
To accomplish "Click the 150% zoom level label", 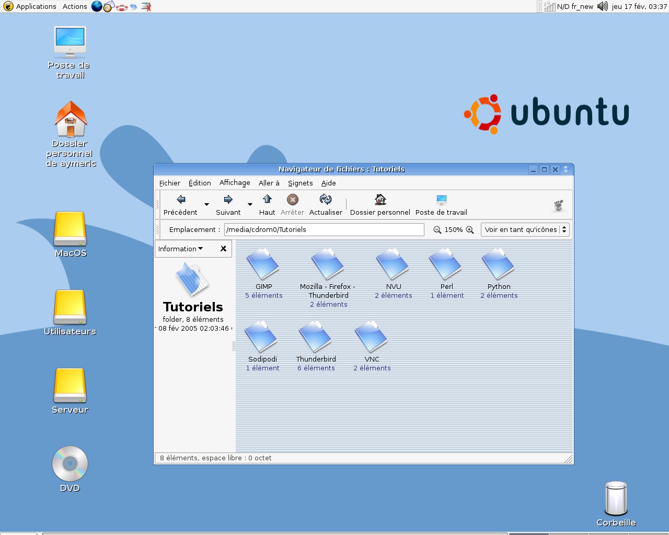I will (x=454, y=230).
